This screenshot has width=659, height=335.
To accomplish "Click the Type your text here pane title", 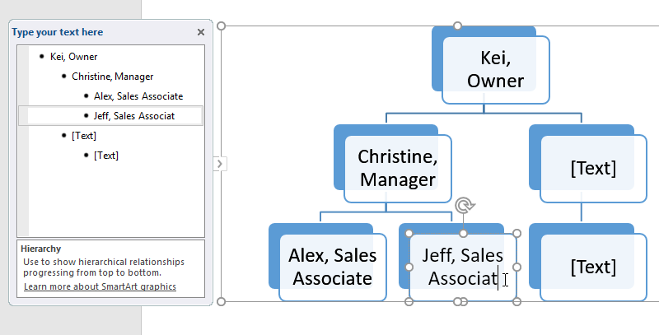I will [x=58, y=32].
